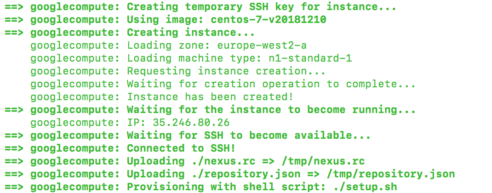Click the IP address 35.246.80.26
The height and width of the screenshot is (193, 492).
(190, 123)
